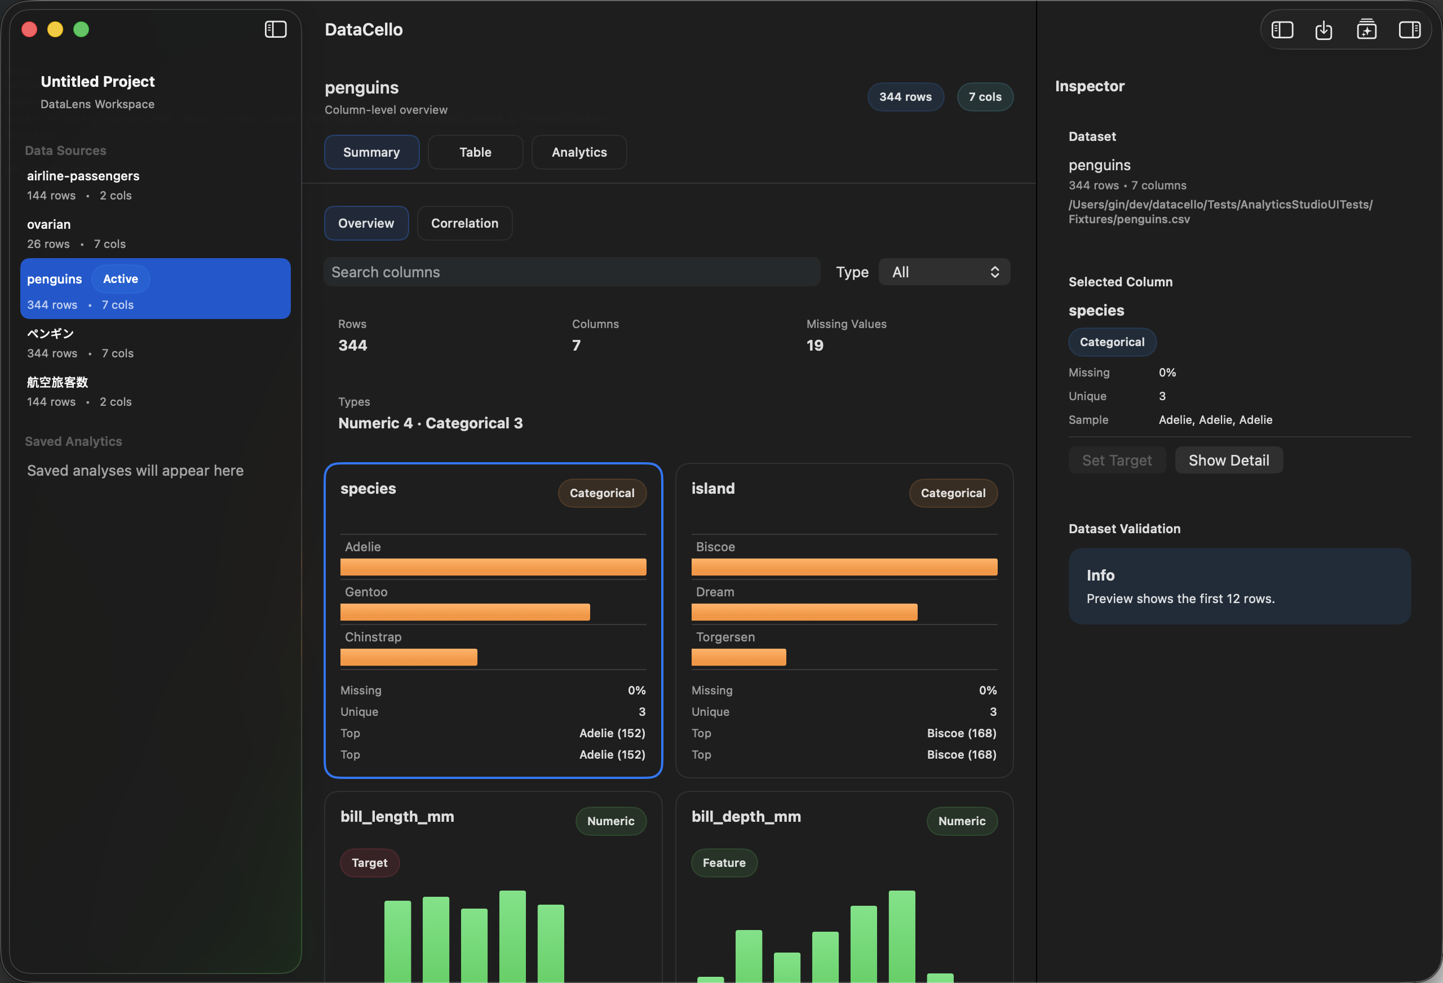Click the Info validation message box
The height and width of the screenshot is (983, 1443).
click(1240, 586)
